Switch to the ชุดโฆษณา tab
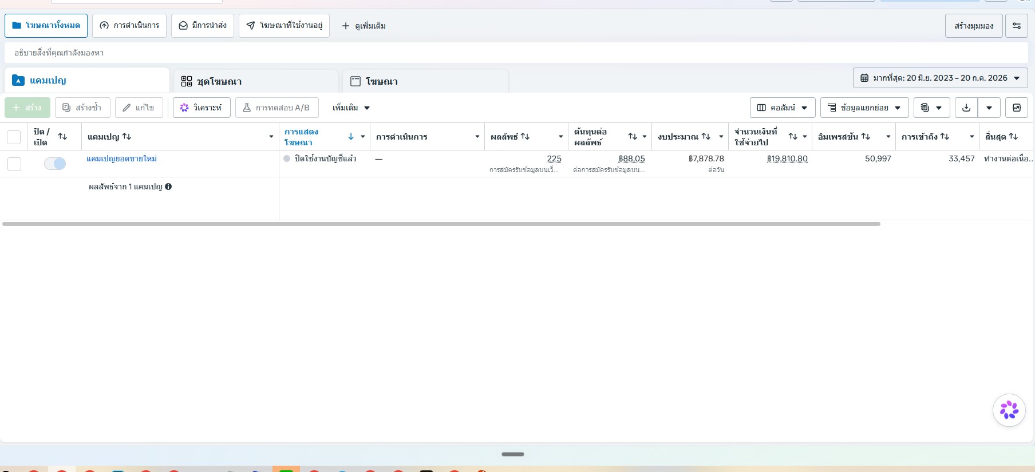Screen dimensions: 1035x472 tap(255, 81)
